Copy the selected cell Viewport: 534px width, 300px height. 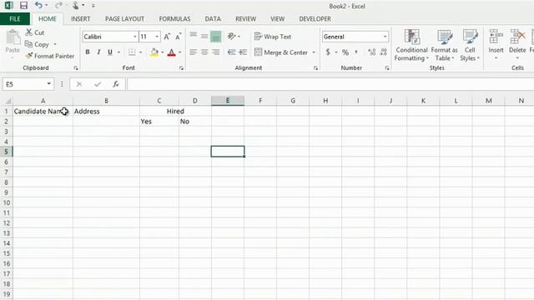[x=37, y=44]
